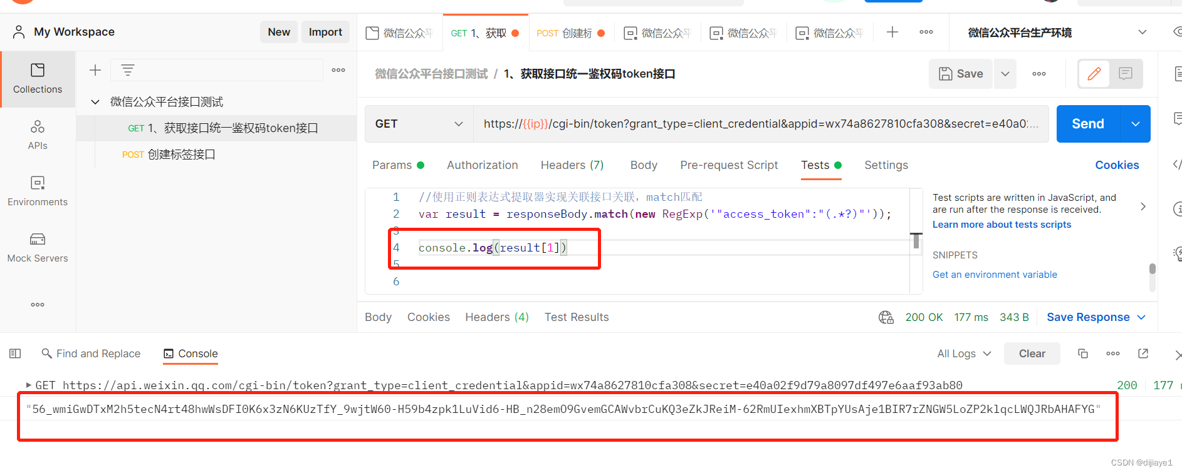Click the request URL input field
Image resolution: width=1182 pixels, height=473 pixels.
[761, 124]
